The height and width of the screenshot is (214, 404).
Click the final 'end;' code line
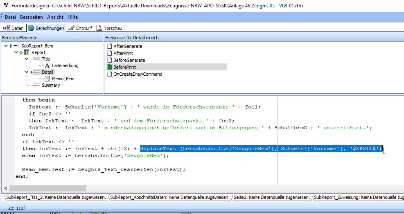22,176
